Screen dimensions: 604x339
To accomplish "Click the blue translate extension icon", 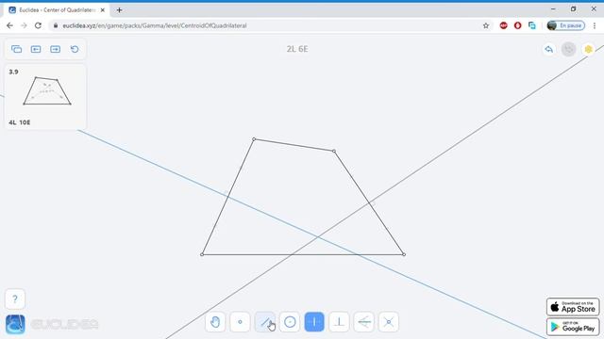I will (x=532, y=25).
